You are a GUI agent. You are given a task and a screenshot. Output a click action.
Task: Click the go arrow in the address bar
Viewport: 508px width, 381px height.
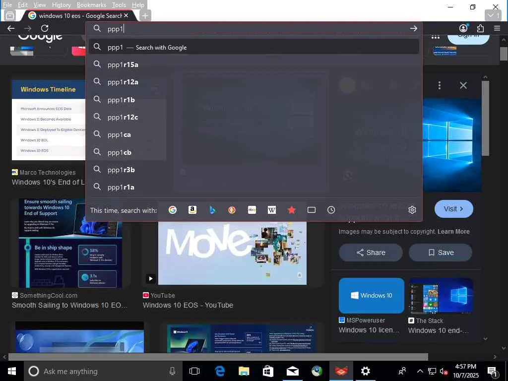coord(413,28)
